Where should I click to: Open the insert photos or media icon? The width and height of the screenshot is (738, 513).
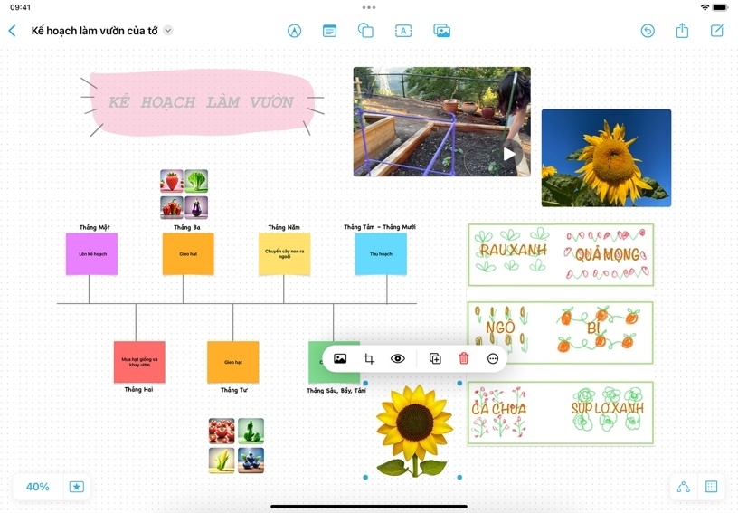pyautogui.click(x=441, y=31)
